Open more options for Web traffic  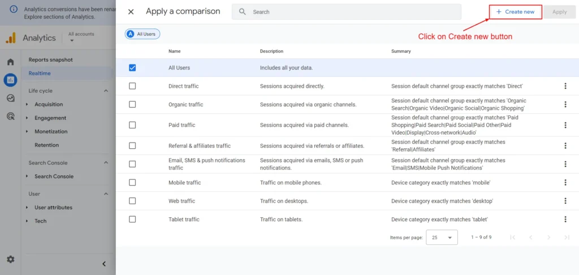click(565, 201)
